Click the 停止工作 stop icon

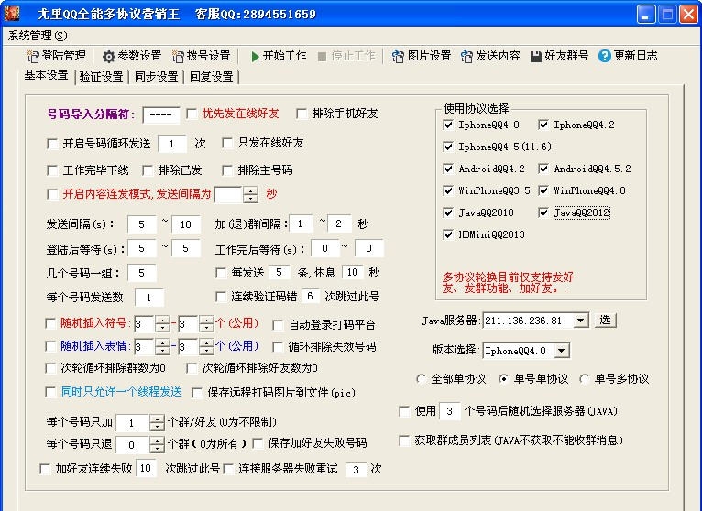pyautogui.click(x=322, y=57)
